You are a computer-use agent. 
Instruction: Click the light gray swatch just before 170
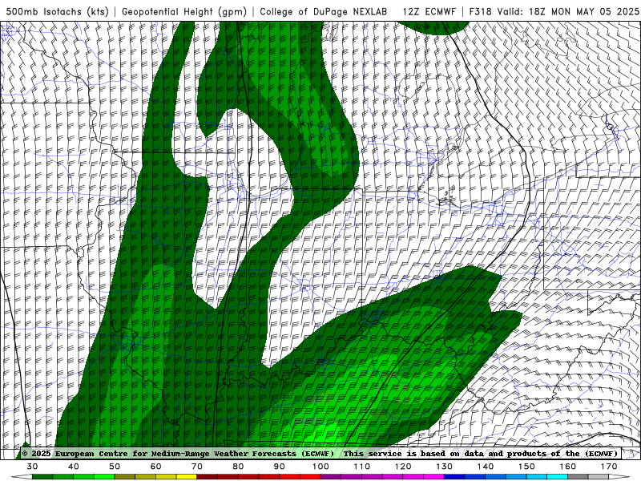(599, 477)
